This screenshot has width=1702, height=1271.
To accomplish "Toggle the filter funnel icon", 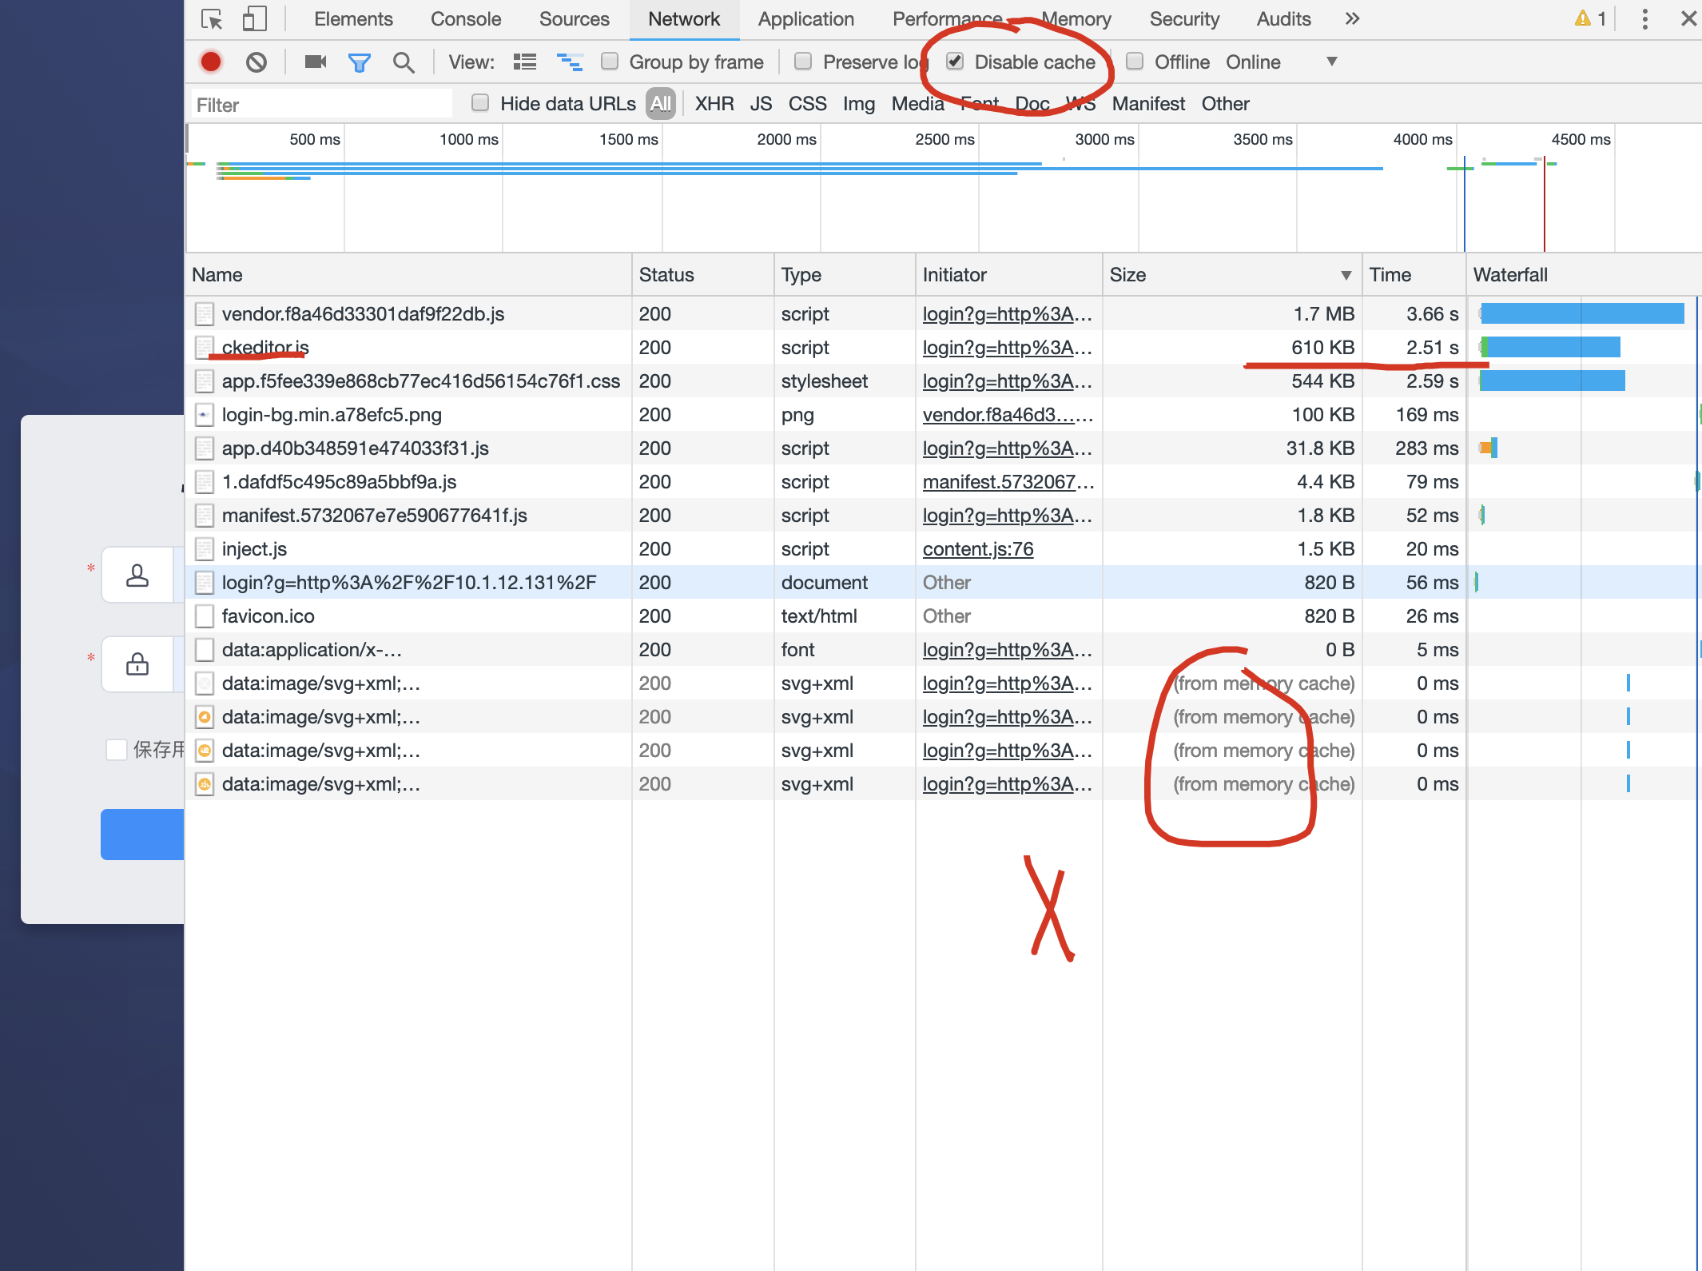I will [x=360, y=62].
